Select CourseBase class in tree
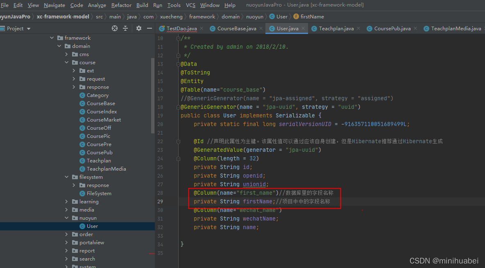Screen dimensions: 485x268 pyautogui.click(x=101, y=103)
